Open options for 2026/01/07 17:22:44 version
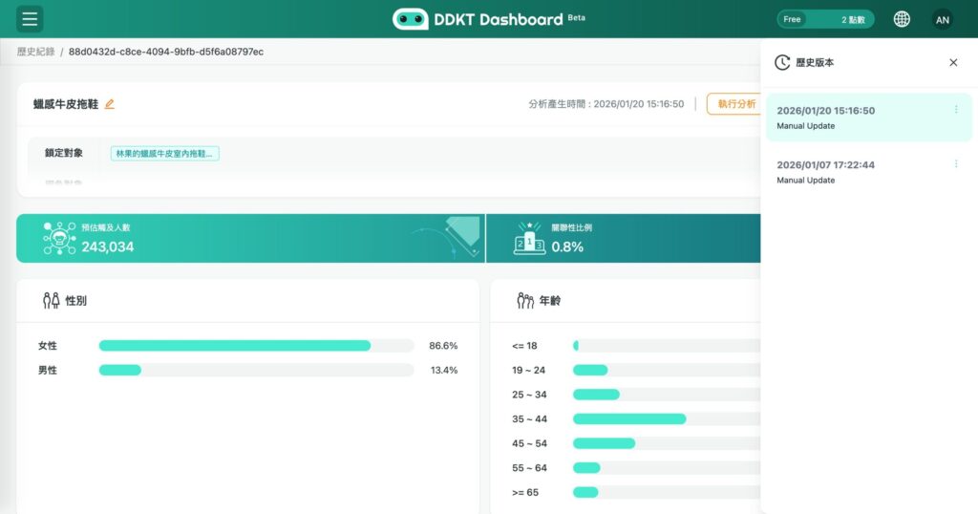The width and height of the screenshot is (978, 514). [x=955, y=164]
